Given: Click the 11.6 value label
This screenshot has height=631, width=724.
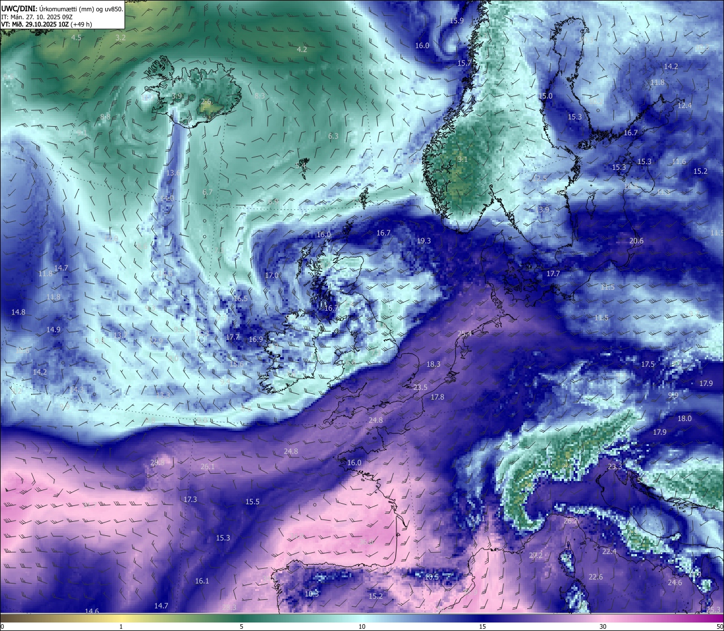Looking at the screenshot, I should (x=679, y=161).
